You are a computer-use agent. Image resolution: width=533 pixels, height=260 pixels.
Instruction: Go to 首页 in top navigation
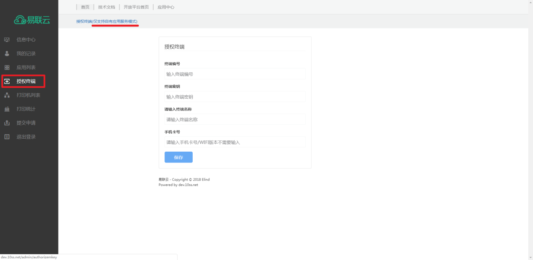85,7
